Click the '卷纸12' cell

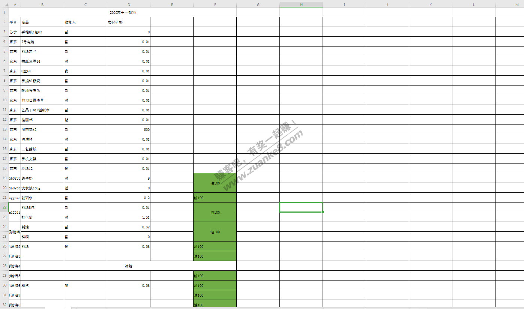42,168
